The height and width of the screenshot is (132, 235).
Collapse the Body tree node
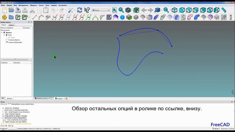4,35
